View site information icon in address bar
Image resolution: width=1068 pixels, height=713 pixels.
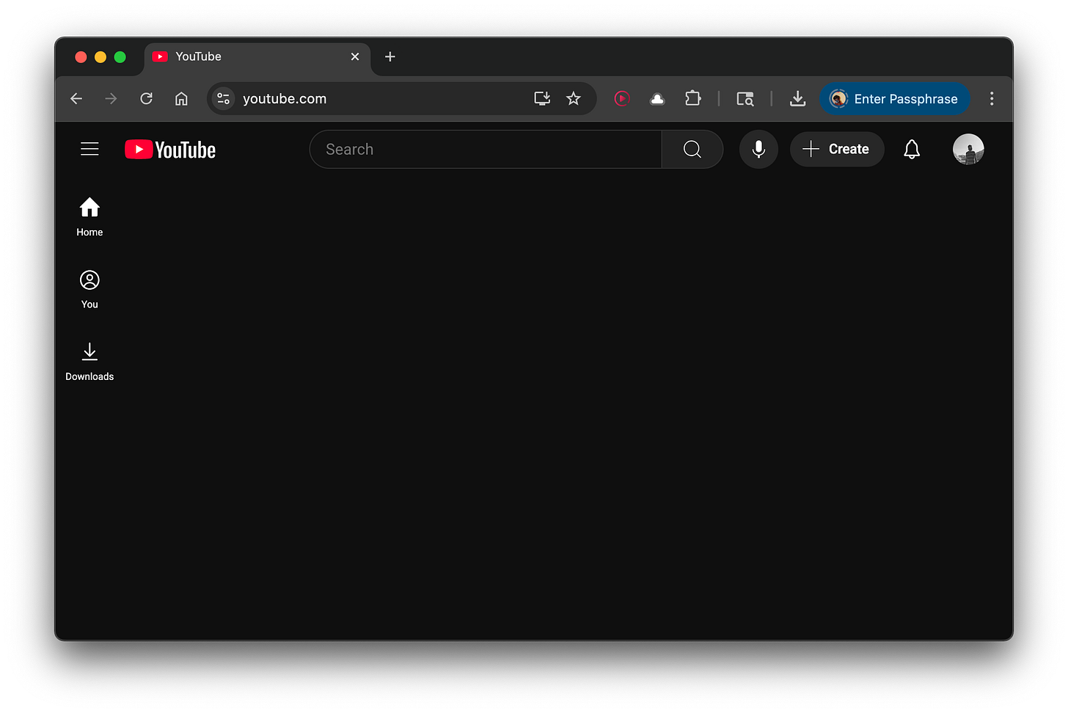point(224,98)
